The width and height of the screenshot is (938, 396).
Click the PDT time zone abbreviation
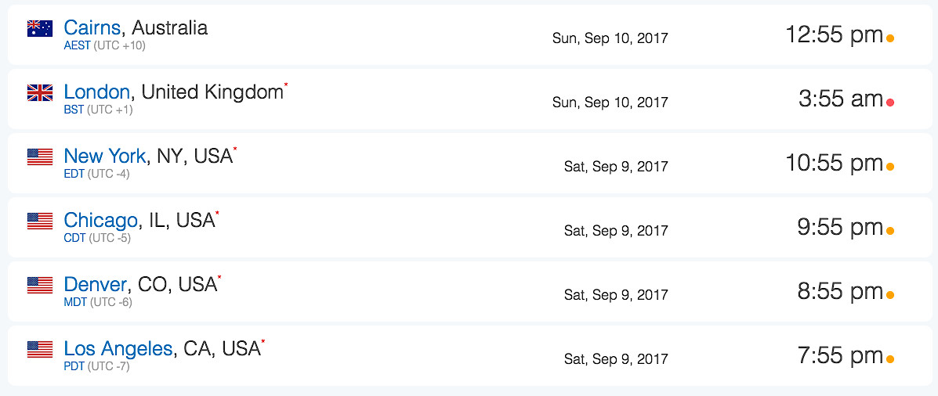74,366
